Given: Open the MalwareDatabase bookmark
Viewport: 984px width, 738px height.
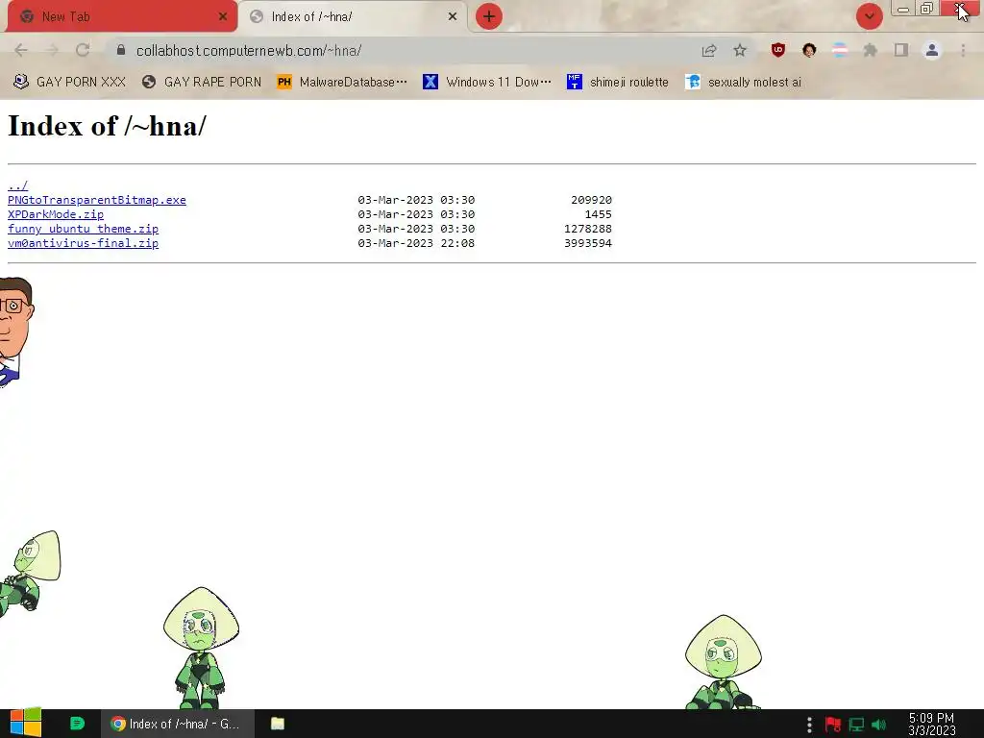Looking at the screenshot, I should 342,83.
